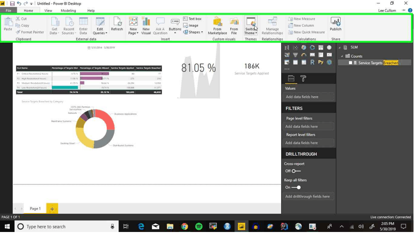Open the Switch Theme dropdown
Screen dimensions: 415x233
click(x=251, y=25)
